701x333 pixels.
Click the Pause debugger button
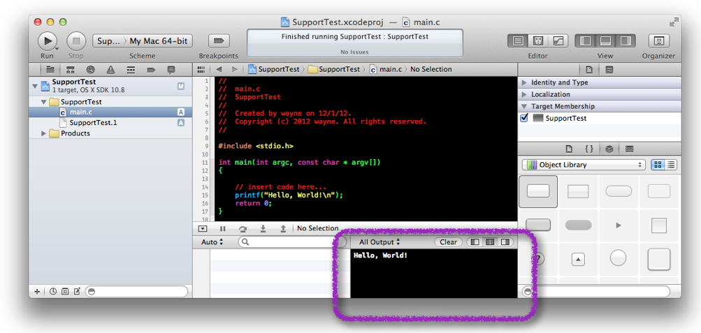223,228
